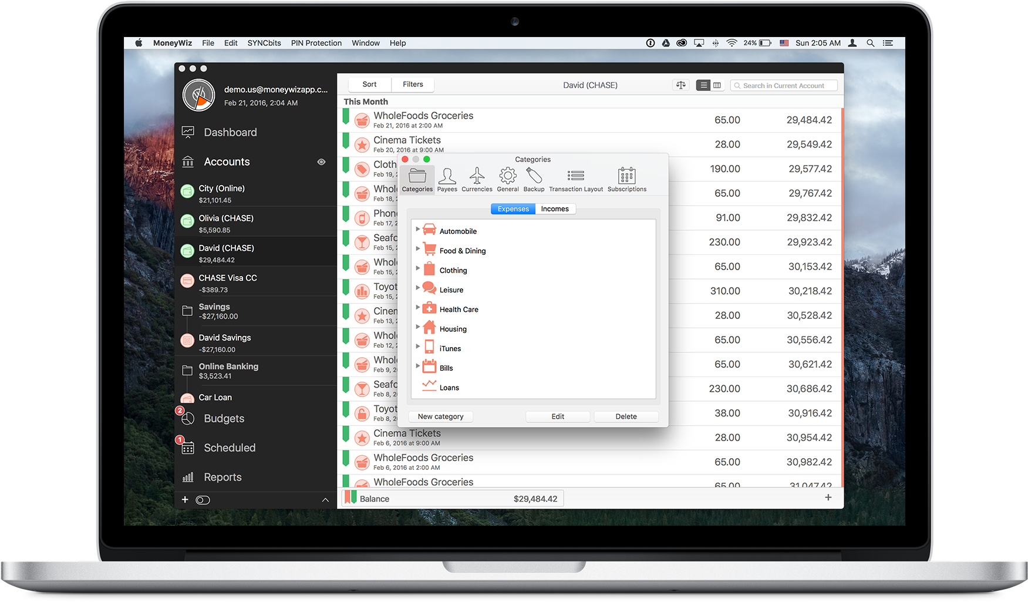Click the Dashboard chart icon in sidebar
Image resolution: width=1028 pixels, height=602 pixels.
point(188,132)
